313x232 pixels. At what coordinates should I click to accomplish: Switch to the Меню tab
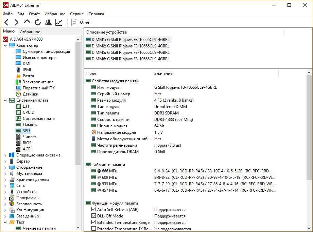[9, 31]
